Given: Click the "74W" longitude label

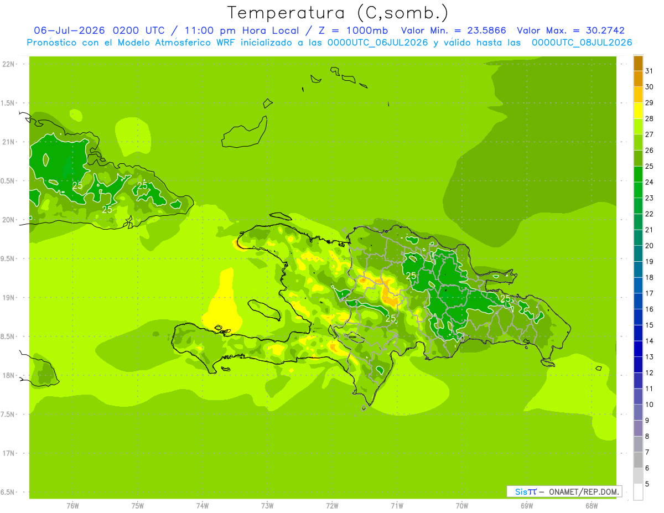Looking at the screenshot, I should pyautogui.click(x=203, y=506).
